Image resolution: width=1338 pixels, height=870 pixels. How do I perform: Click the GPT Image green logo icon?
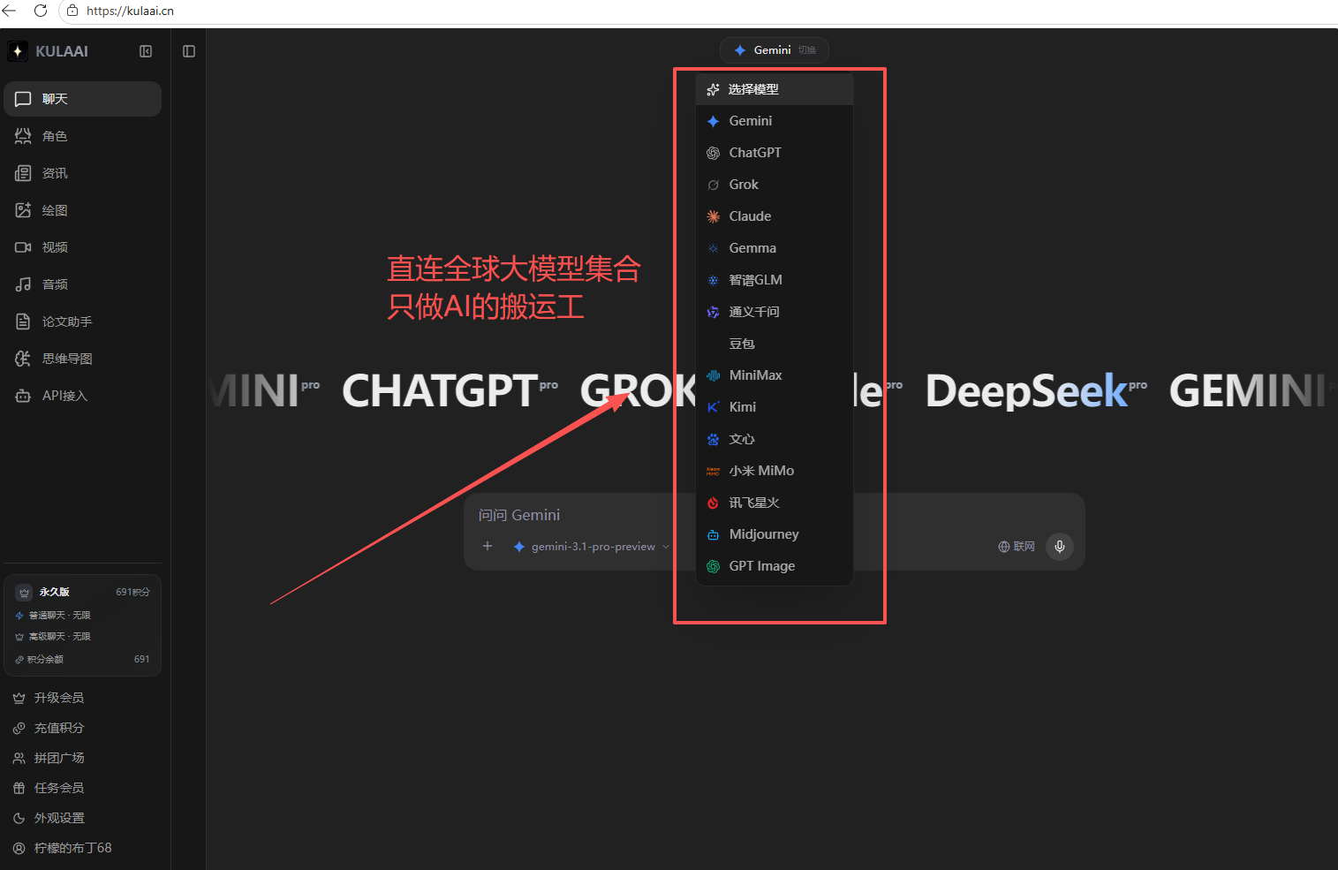pos(714,566)
